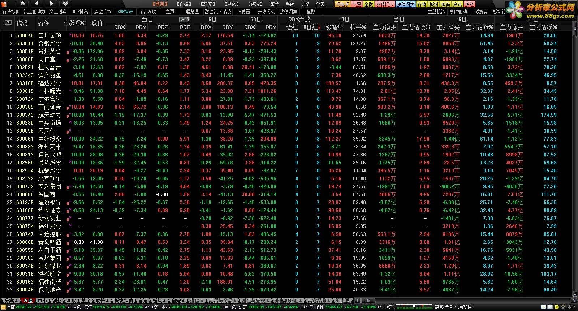578x311 pixels.
Task: Go back with the left arrow icon
Action: coord(36,4)
